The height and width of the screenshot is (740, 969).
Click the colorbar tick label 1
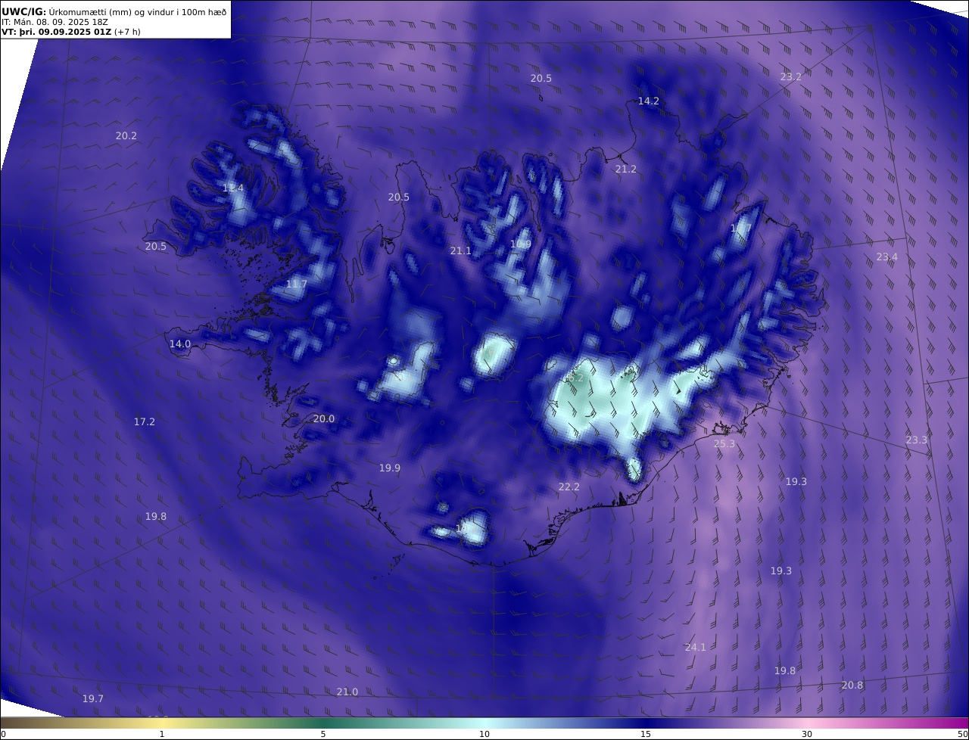[x=161, y=734]
